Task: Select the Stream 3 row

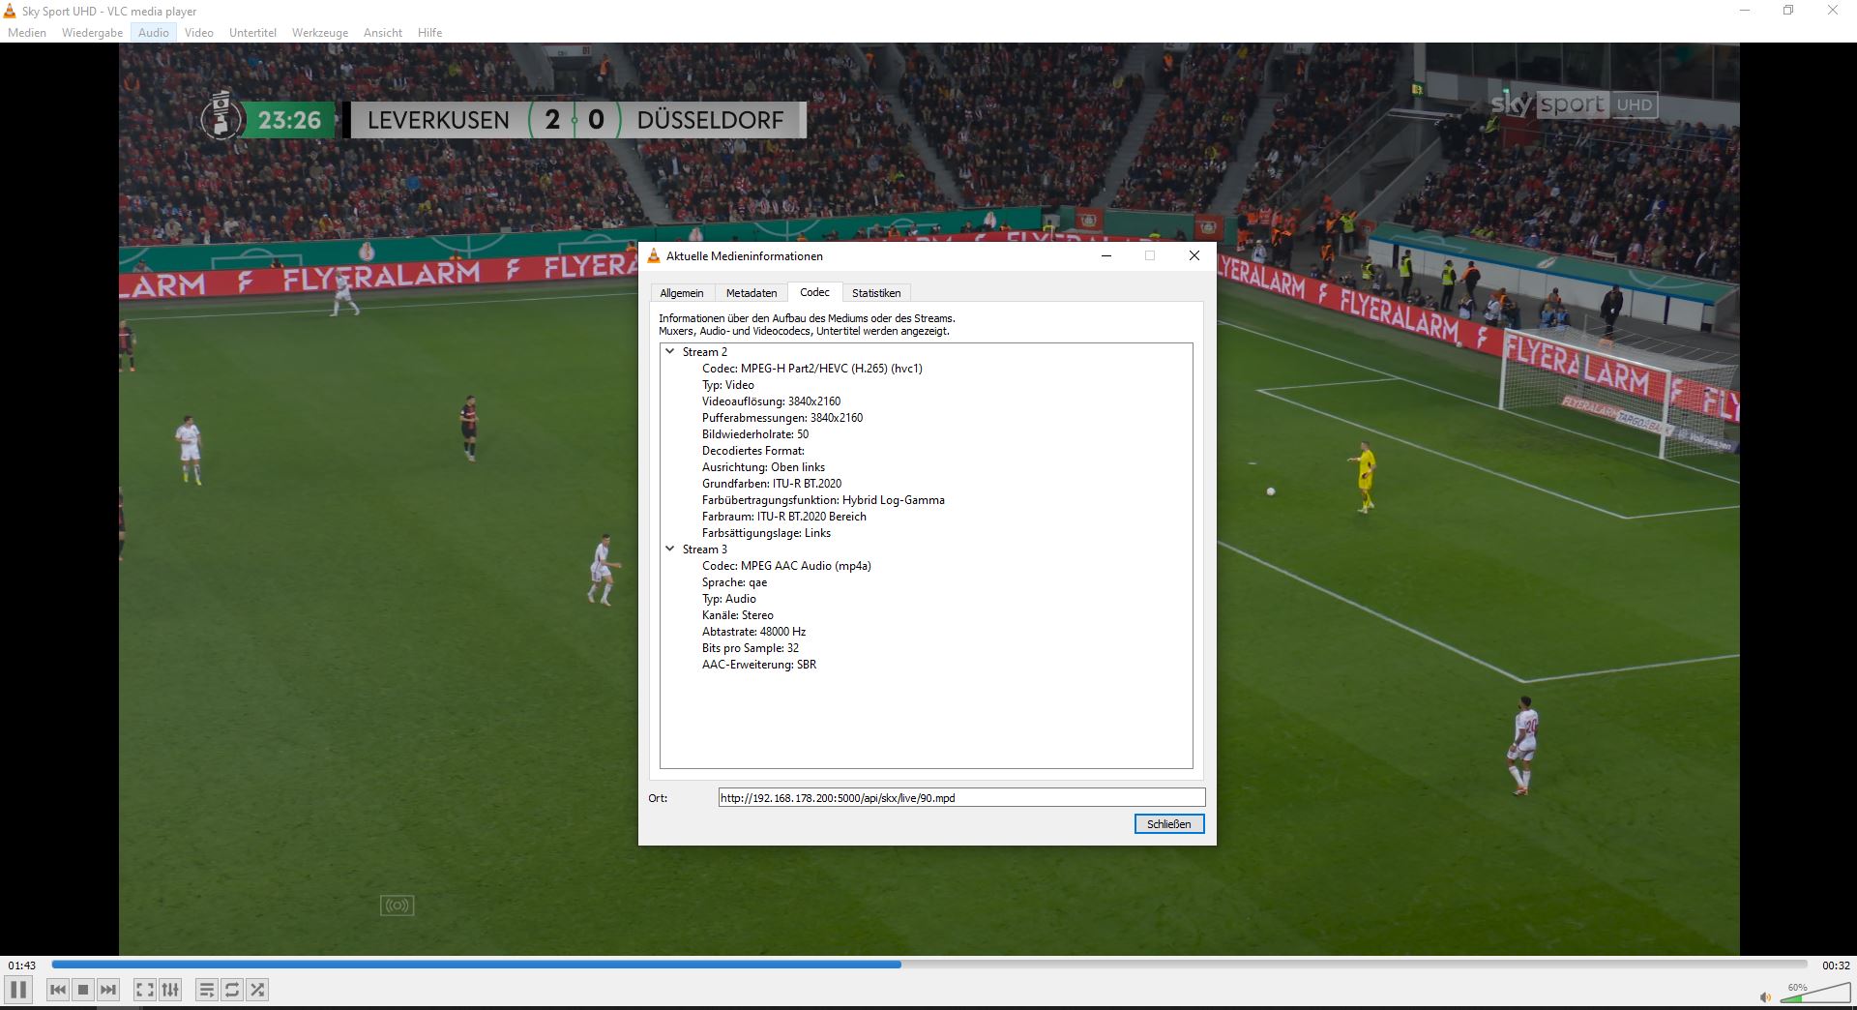Action: pos(705,550)
